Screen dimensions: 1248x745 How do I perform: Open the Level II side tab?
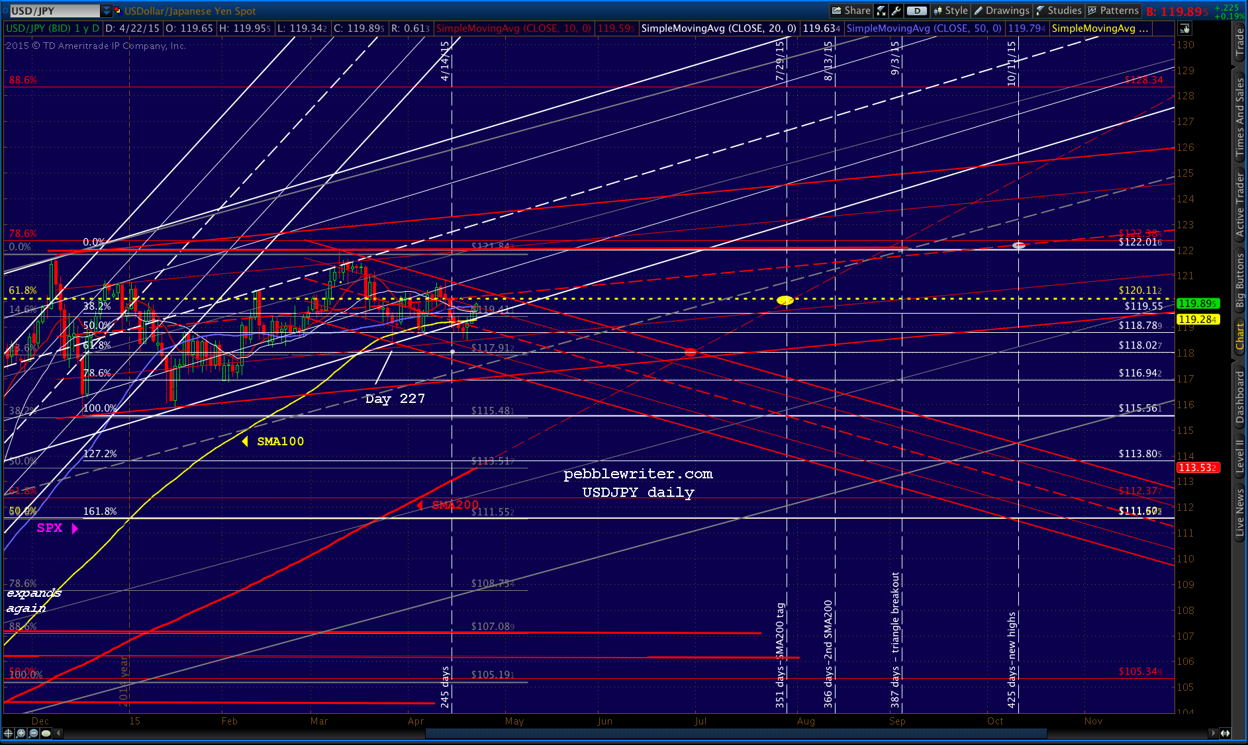pyautogui.click(x=1239, y=457)
